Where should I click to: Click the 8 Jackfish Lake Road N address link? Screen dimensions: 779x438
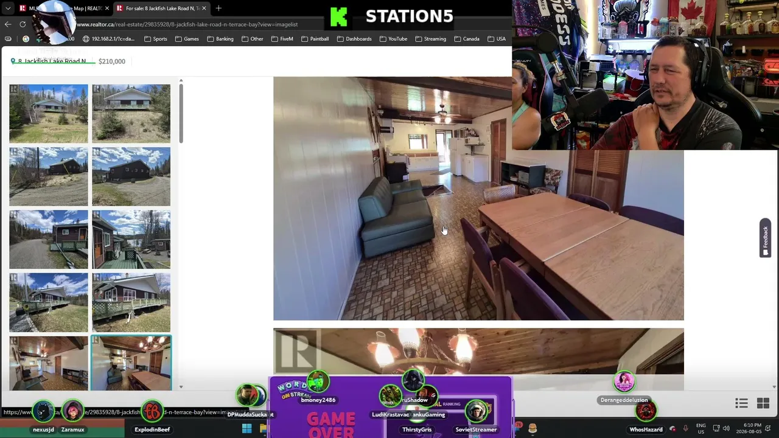pos(52,61)
